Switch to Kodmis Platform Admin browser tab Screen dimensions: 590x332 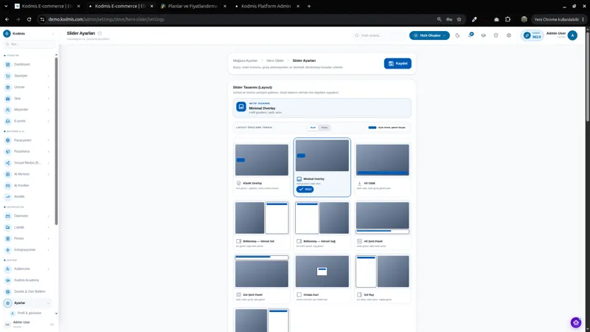click(x=266, y=6)
